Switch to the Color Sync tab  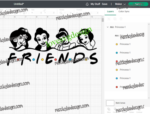(x=124, y=12)
